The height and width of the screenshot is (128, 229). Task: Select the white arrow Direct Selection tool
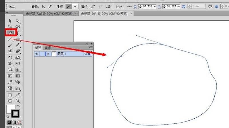pyautogui.click(x=18, y=21)
